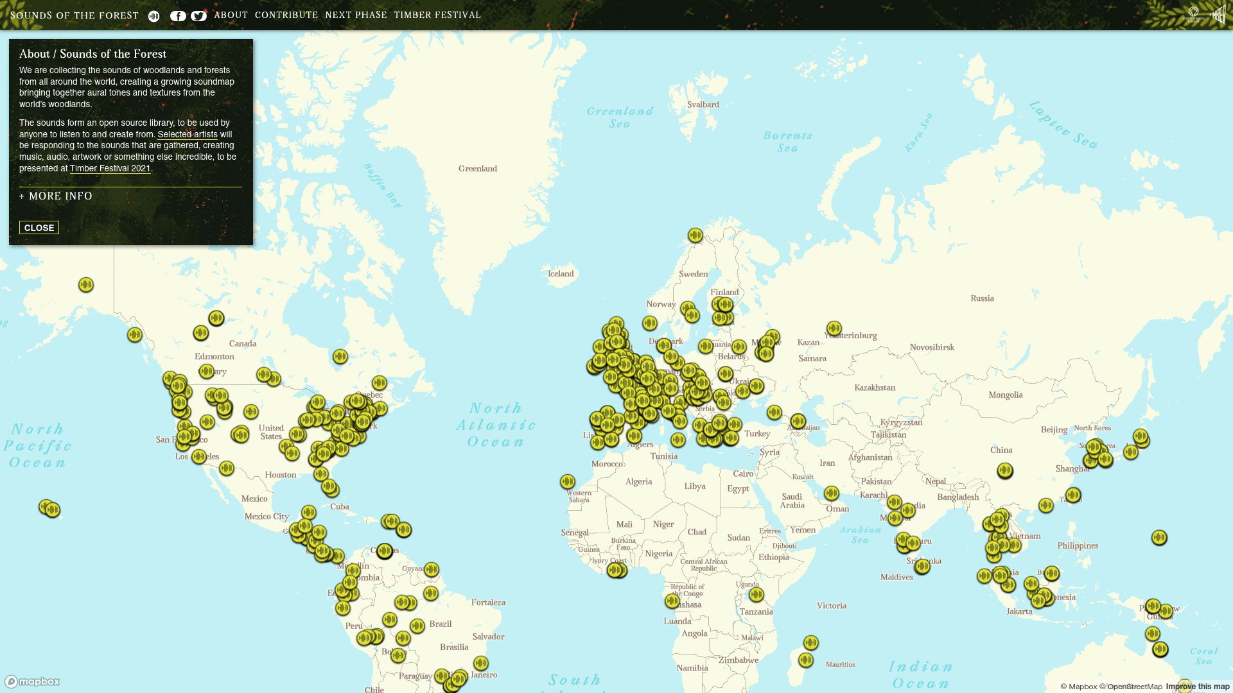
Task: Play the sound marker near Tanzania
Action: coord(756,595)
